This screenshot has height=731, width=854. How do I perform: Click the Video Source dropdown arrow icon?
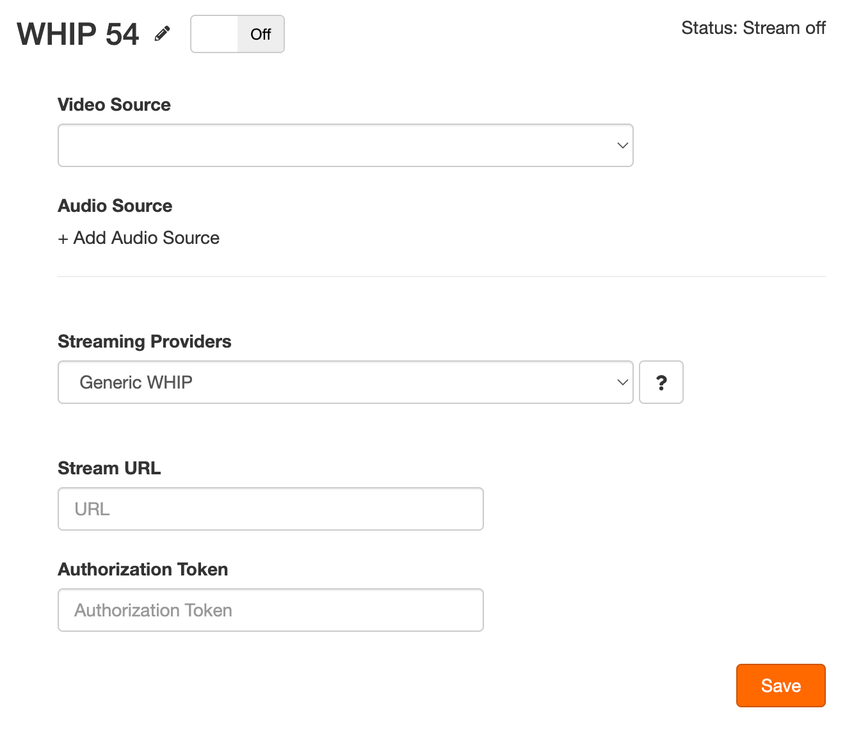[x=622, y=145]
